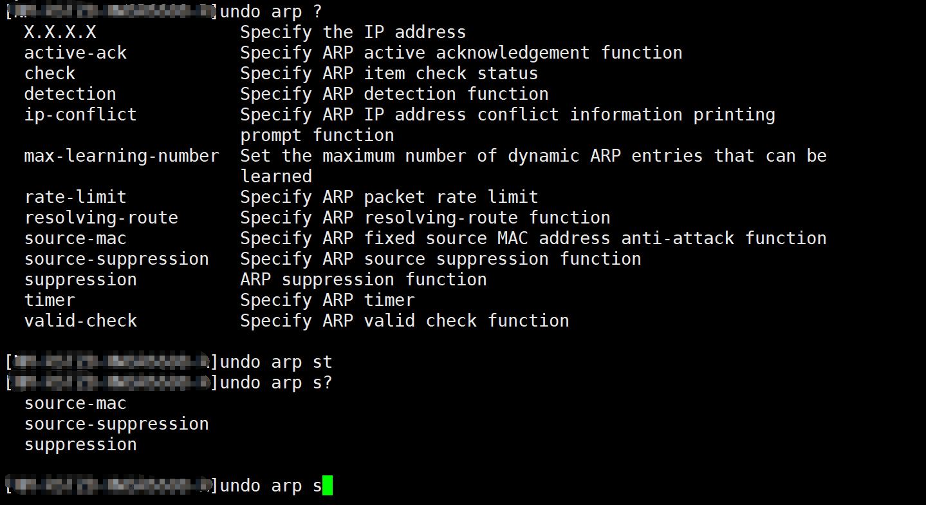Select the timer keyword

pos(50,300)
